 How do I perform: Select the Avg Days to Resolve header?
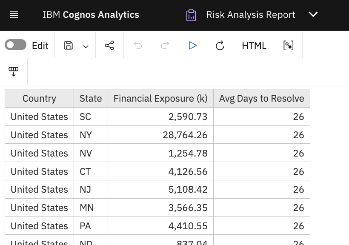click(261, 98)
